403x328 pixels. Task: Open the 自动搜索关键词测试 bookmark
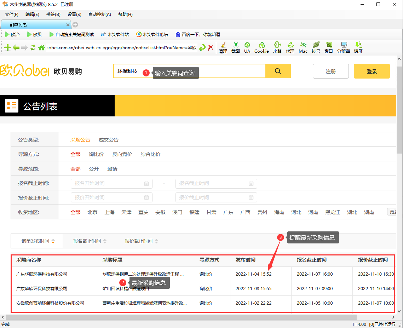[71, 34]
